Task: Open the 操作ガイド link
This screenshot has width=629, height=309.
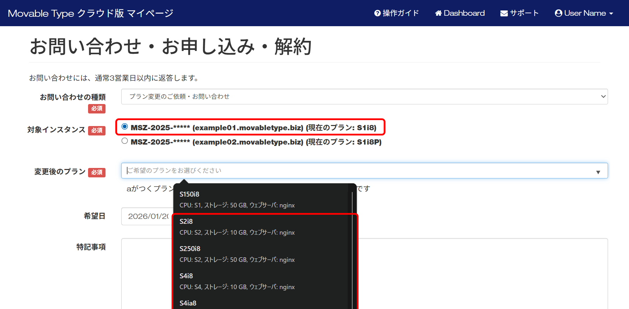Action: click(400, 13)
